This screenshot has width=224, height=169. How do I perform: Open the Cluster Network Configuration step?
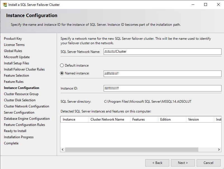point(27,106)
